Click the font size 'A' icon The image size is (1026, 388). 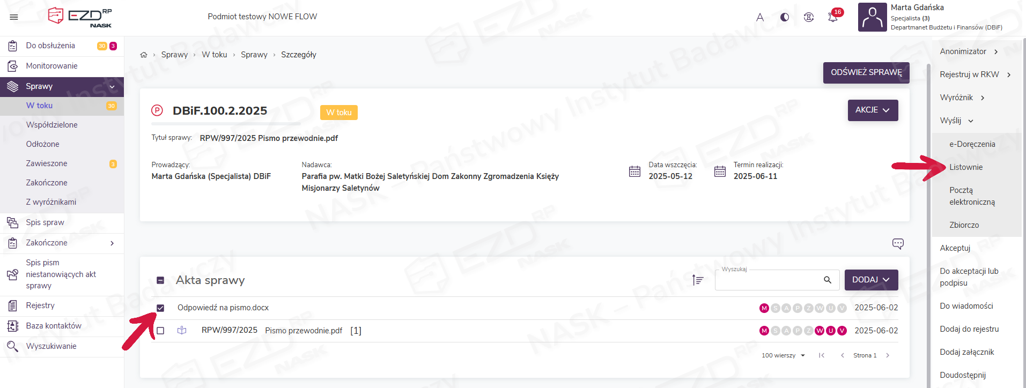point(760,17)
